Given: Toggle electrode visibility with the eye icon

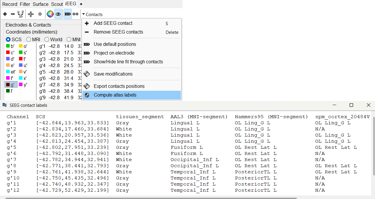Looking at the screenshot, I should tap(58, 14).
